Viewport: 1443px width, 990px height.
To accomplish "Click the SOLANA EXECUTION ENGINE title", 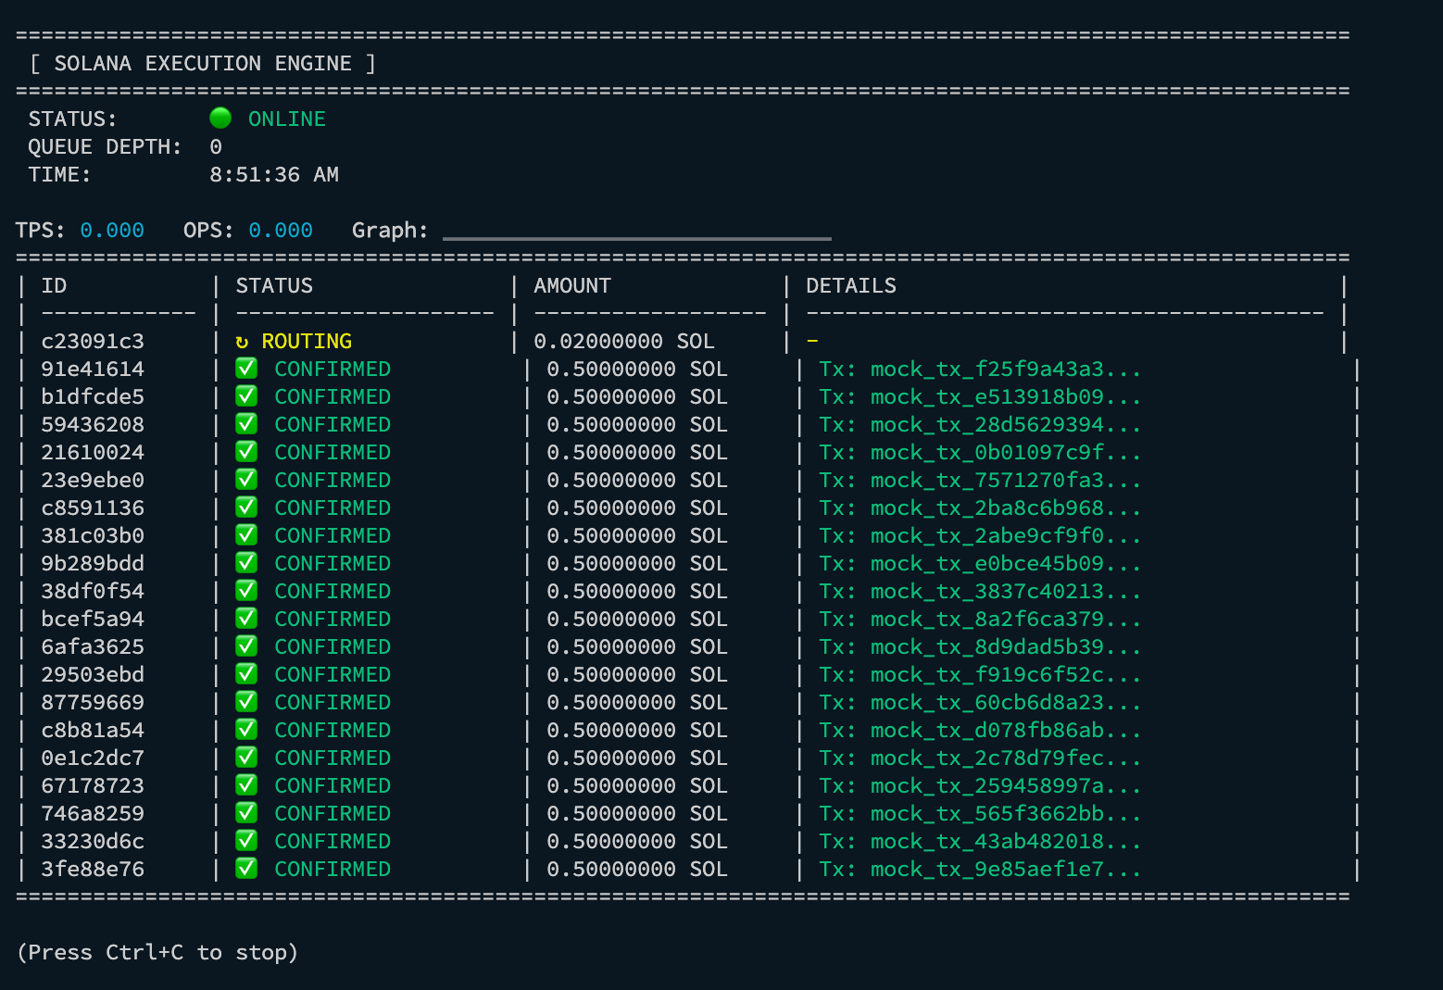I will click(x=203, y=63).
